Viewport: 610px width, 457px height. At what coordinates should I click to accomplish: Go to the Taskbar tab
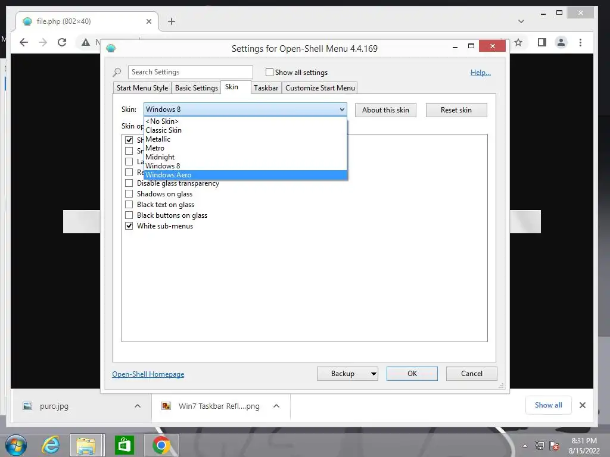pyautogui.click(x=266, y=88)
